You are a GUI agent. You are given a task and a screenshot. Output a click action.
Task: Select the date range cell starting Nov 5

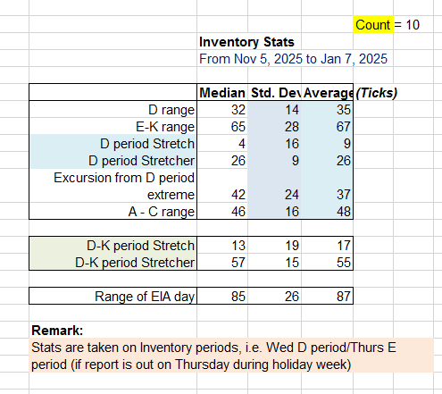[x=293, y=59]
